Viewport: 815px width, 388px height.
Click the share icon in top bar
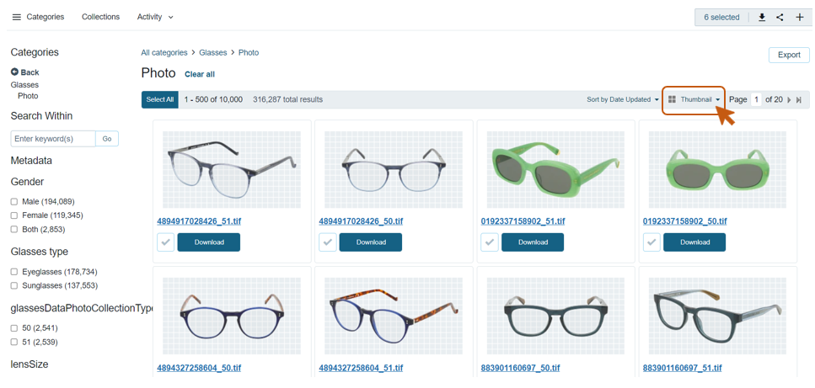780,17
